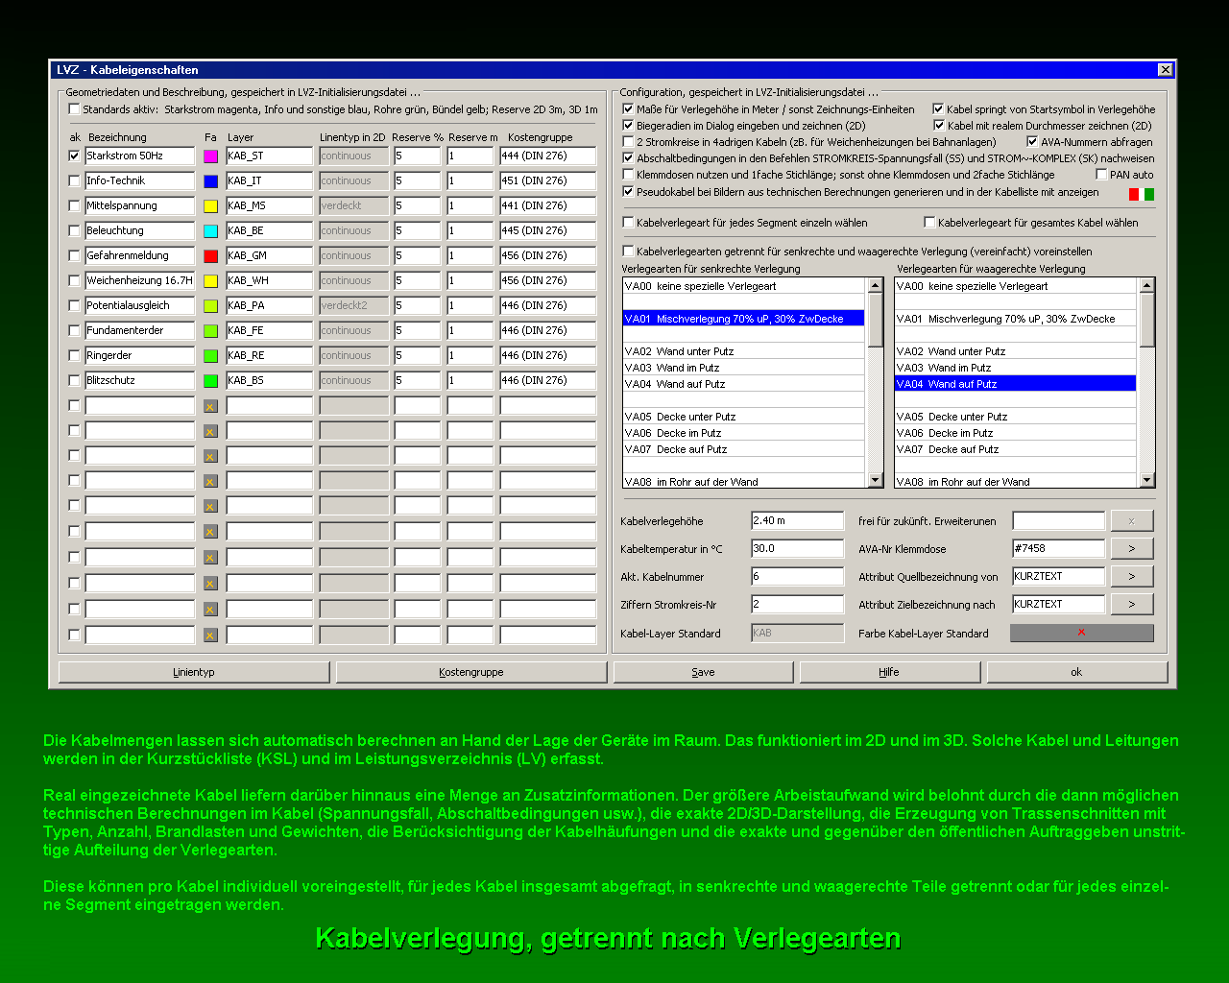1229x983 pixels.
Task: Click the waagerechte Verlegearten scrollbar track
Action: [1146, 410]
